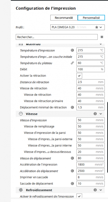Edit Température d'impression couche initiale field

(90, 57)
